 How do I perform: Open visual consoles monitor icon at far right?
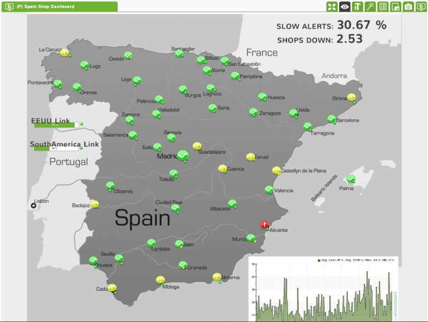(421, 7)
